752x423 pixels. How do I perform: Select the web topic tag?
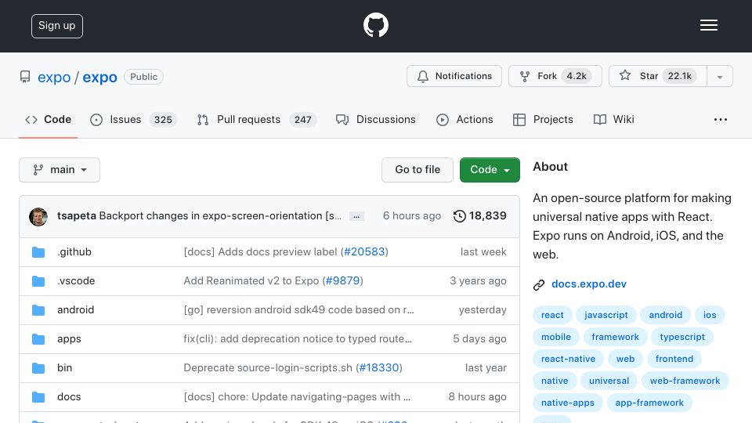point(625,360)
